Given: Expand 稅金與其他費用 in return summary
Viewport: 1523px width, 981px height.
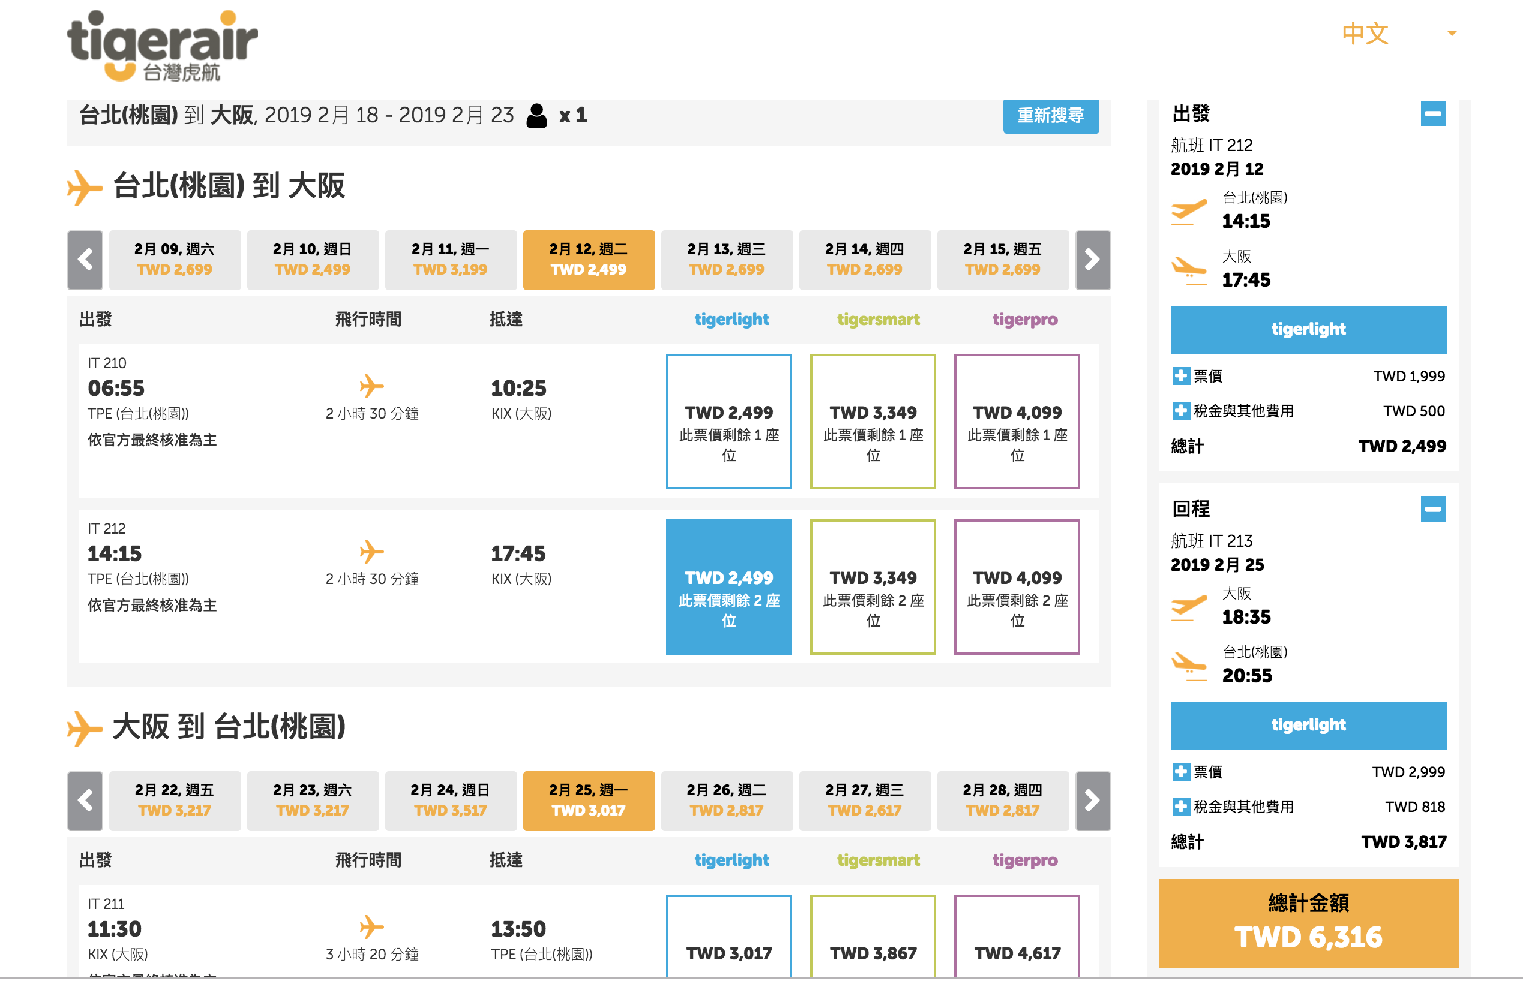Looking at the screenshot, I should 1181,807.
